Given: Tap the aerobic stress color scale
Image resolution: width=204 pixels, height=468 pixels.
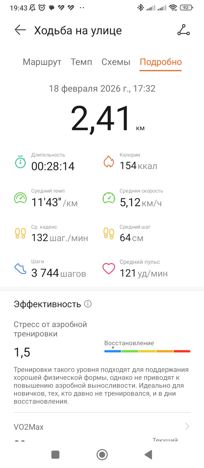Looking at the screenshot, I should point(147,351).
